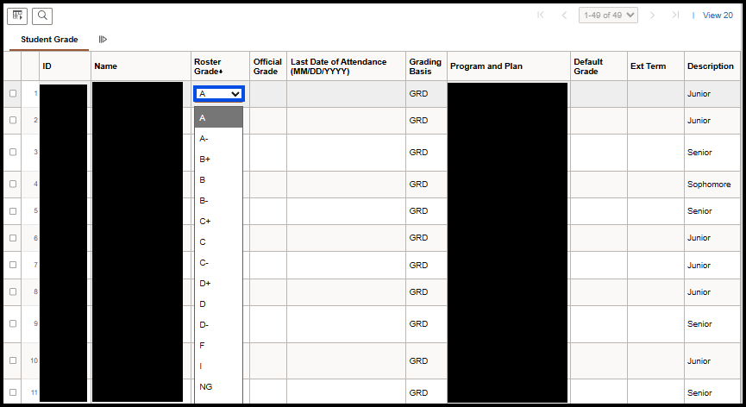The image size is (746, 407).
Task: Sort by Roster Grade column header
Action: (x=208, y=66)
